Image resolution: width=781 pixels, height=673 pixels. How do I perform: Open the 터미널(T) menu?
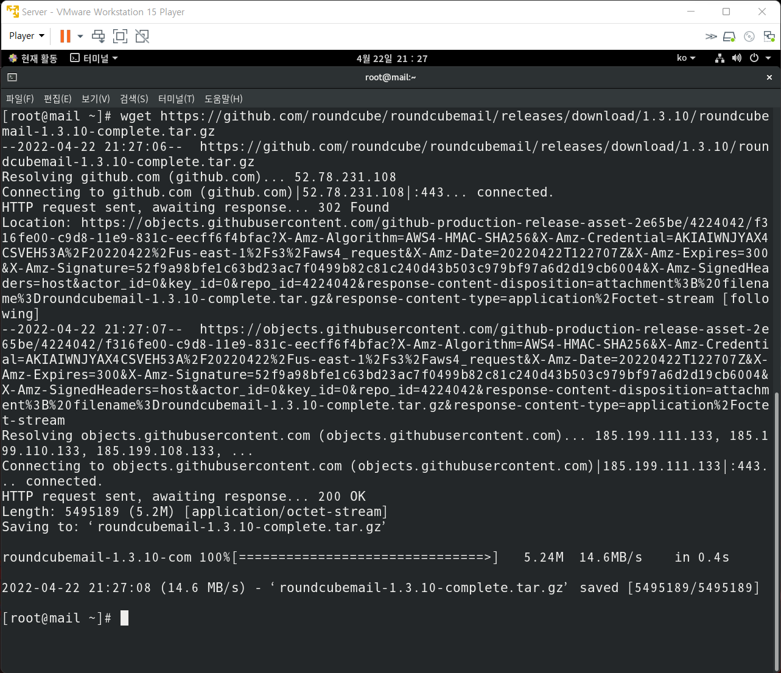point(177,99)
